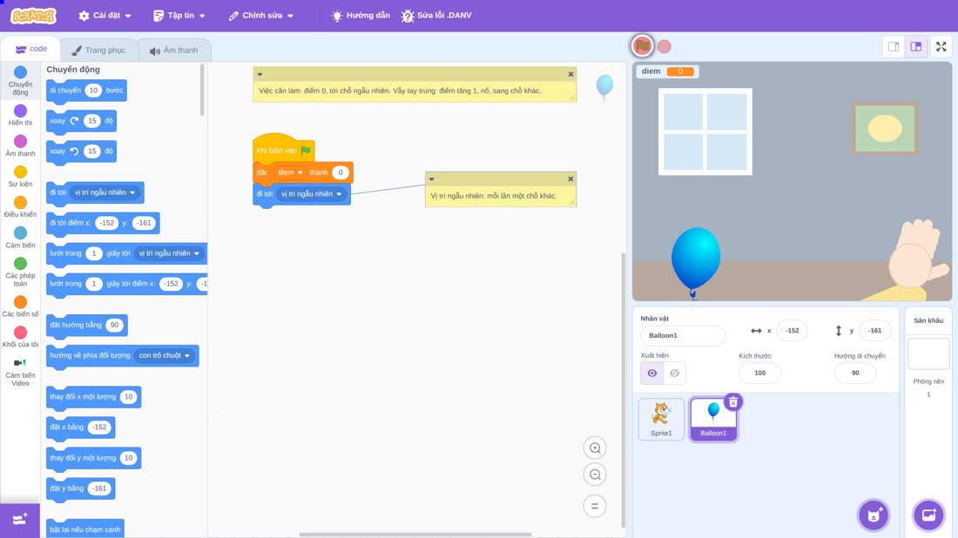The width and height of the screenshot is (958, 538).
Task: Close the 'Vị trí ngẫu nhiên' comment
Action: pyautogui.click(x=570, y=179)
